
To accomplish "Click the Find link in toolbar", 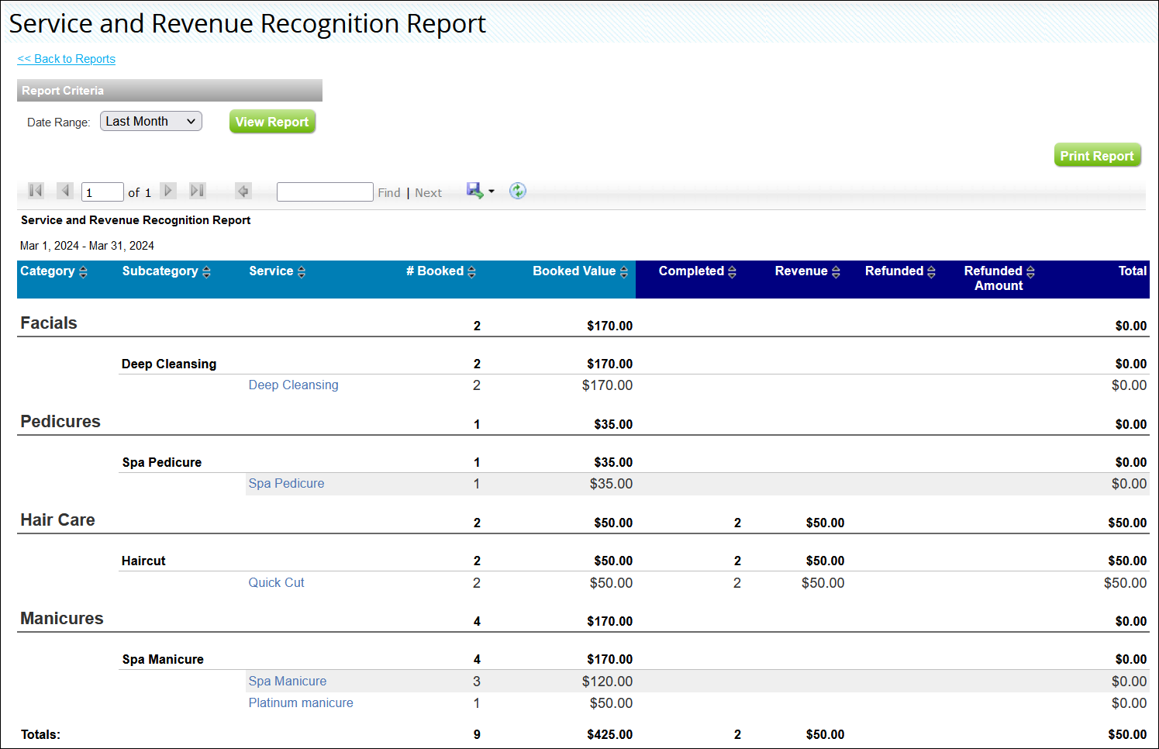I will [x=389, y=193].
